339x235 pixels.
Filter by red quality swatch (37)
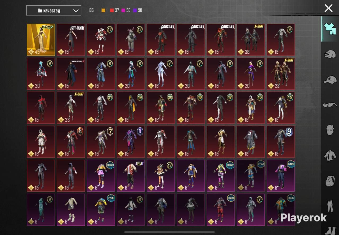click(x=112, y=11)
